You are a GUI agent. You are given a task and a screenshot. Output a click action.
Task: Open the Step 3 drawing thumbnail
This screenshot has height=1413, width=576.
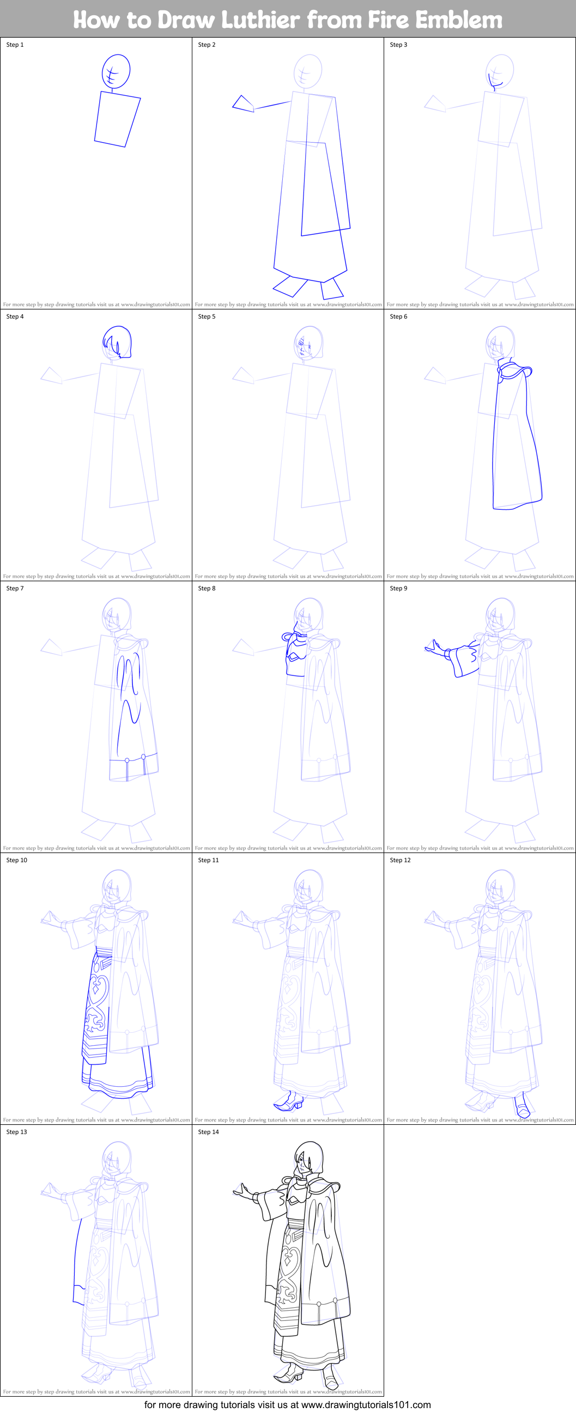[480, 173]
